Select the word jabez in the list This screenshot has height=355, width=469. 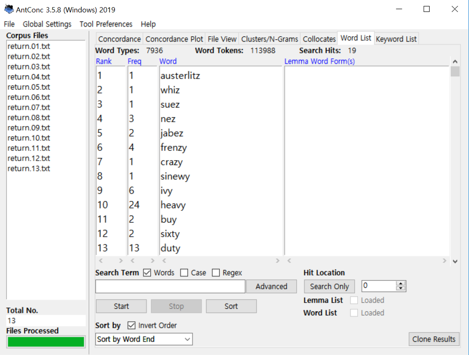pos(172,133)
